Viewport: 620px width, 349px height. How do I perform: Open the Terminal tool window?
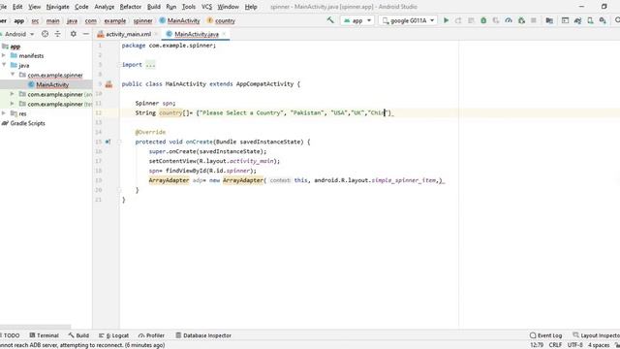coord(44,335)
